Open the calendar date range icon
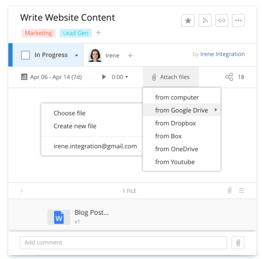Image resolution: width=262 pixels, height=259 pixels. 24,77
